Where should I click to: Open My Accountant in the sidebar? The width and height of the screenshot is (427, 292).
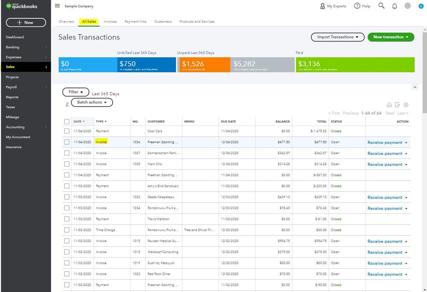pyautogui.click(x=18, y=137)
